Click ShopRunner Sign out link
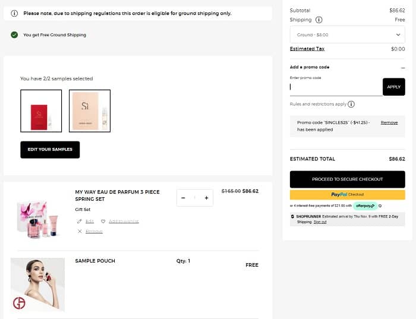This screenshot has height=319, width=416. pyautogui.click(x=320, y=222)
